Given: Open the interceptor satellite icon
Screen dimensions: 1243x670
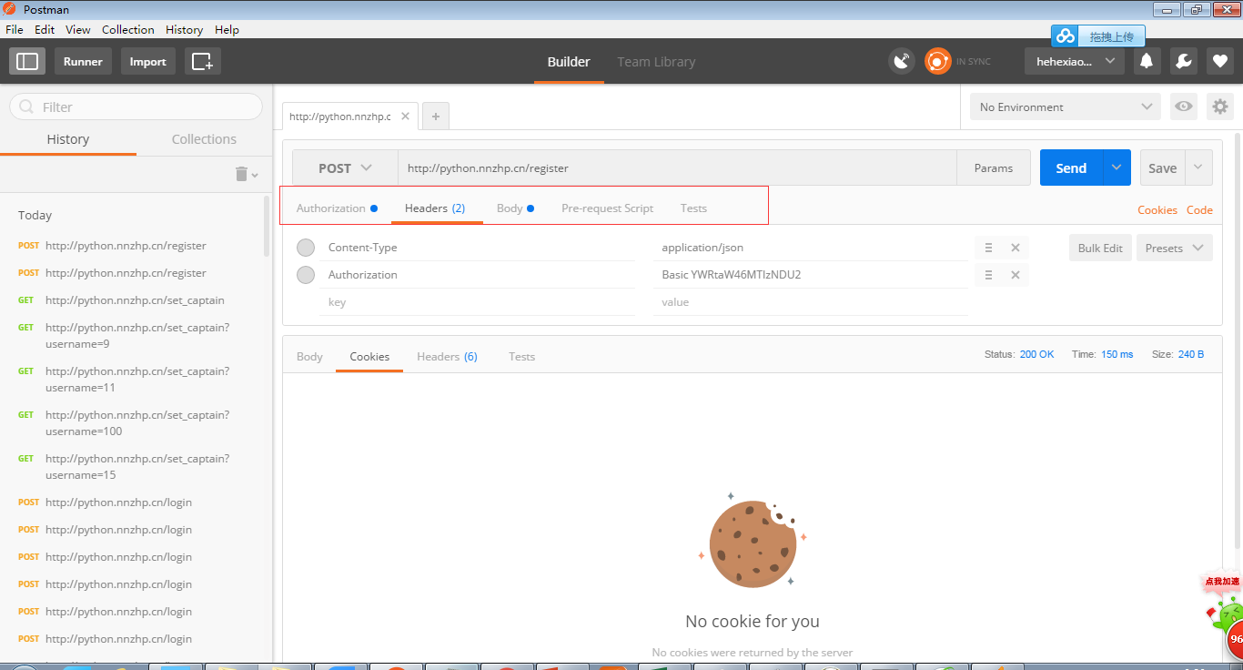Looking at the screenshot, I should click(901, 62).
